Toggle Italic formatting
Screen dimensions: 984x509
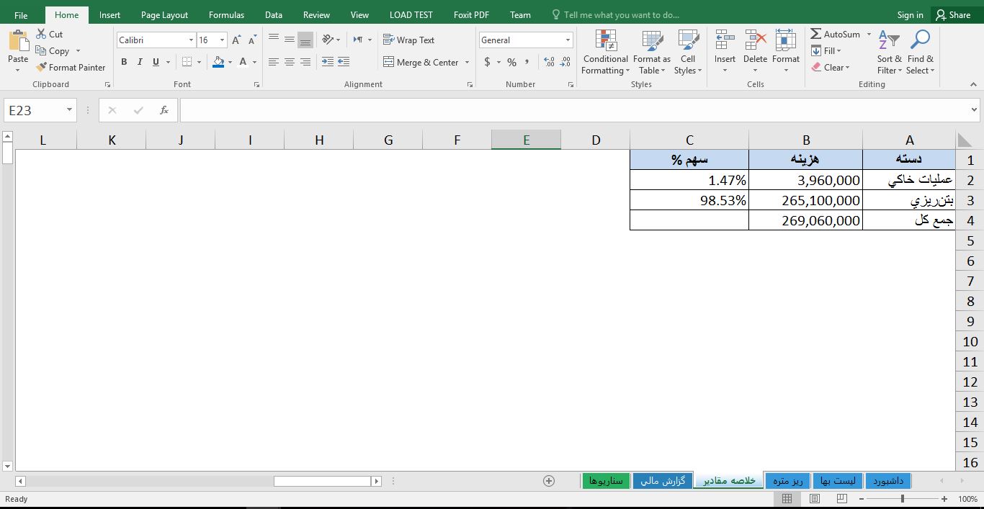(x=140, y=62)
